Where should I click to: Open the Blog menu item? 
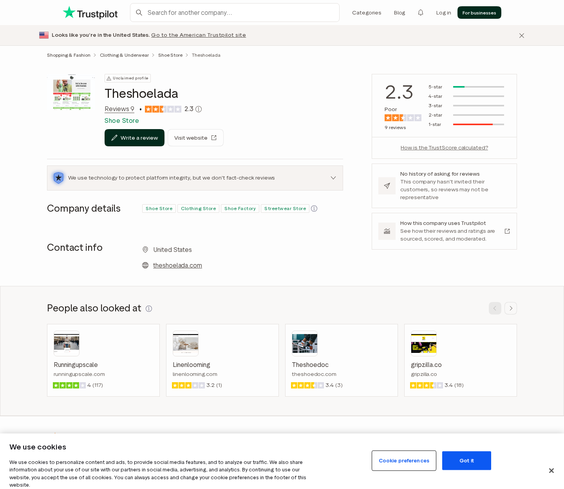coord(399,13)
